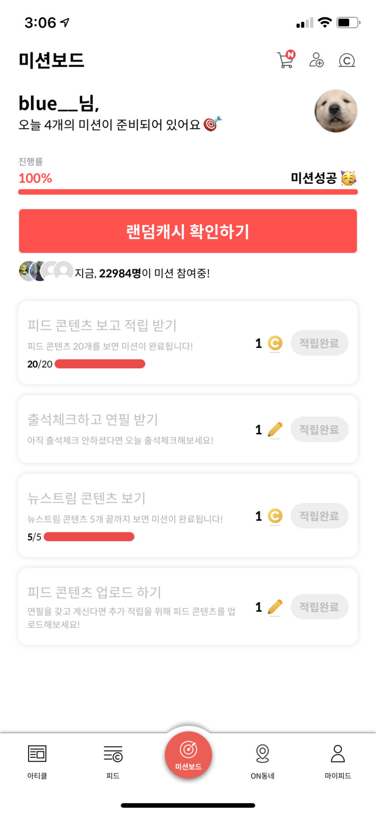Tap the pencil icon on 출석체크 mission

pyautogui.click(x=275, y=429)
